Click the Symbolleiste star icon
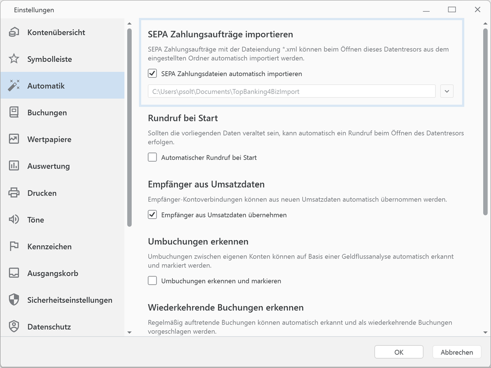The height and width of the screenshot is (368, 491). [x=14, y=59]
